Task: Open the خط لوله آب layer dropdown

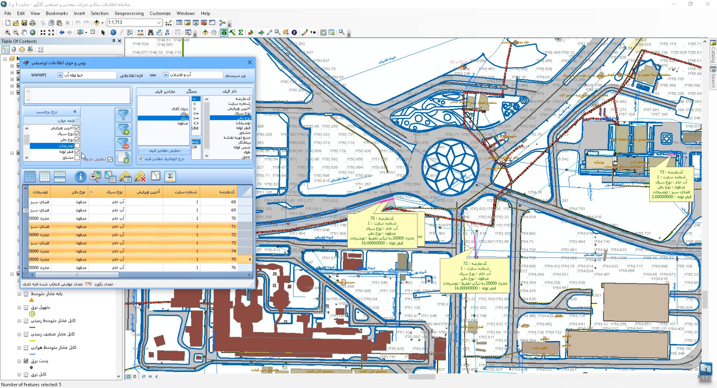Action: point(60,75)
